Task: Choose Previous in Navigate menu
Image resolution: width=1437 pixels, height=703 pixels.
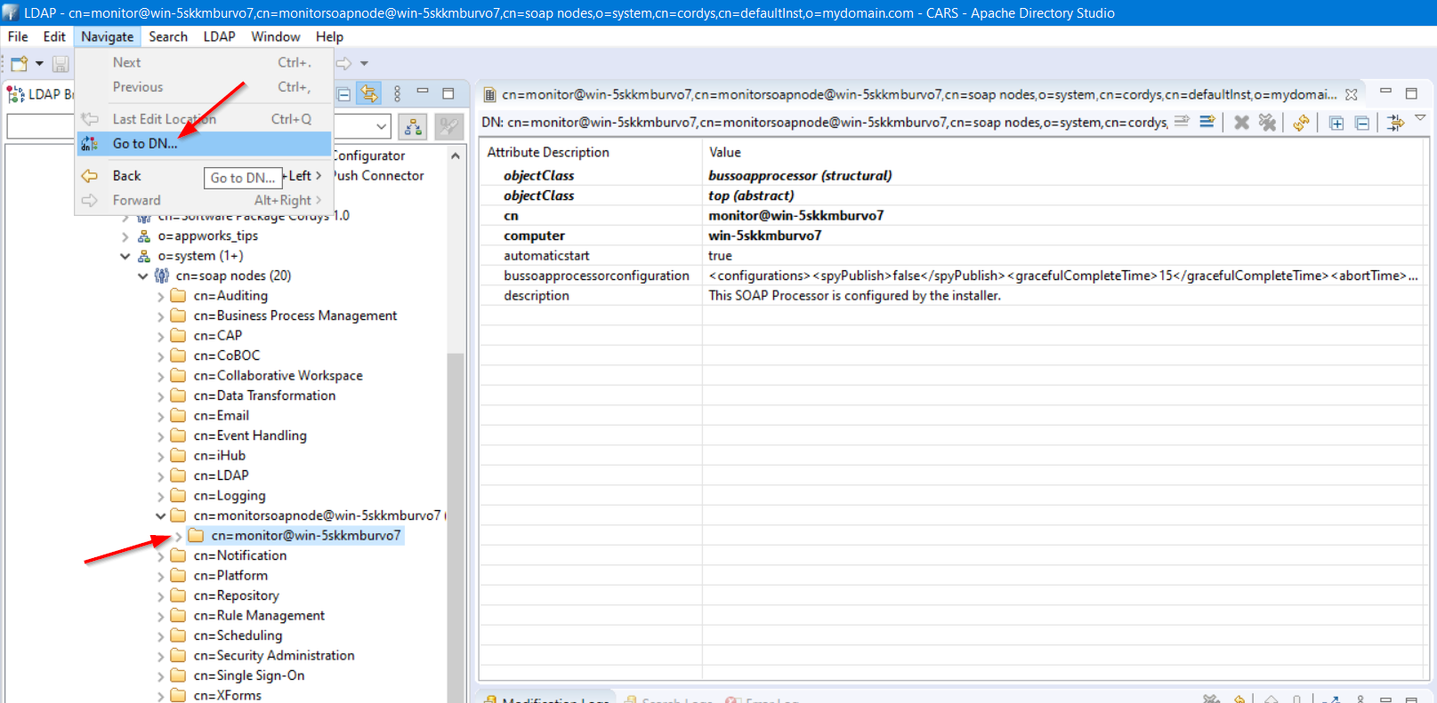Action: tap(204, 87)
